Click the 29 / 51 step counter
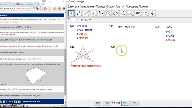 pos(116,103)
